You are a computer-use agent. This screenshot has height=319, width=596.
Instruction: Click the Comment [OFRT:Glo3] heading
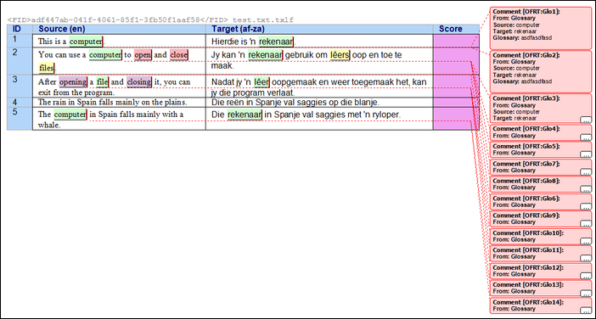pyautogui.click(x=526, y=98)
